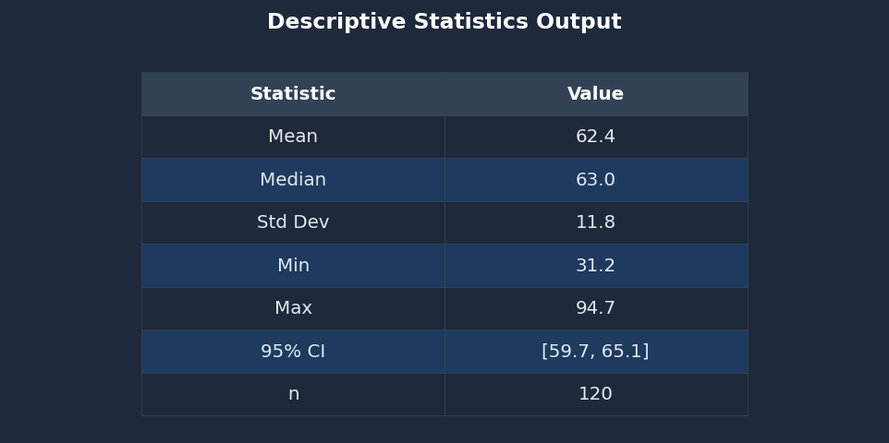Click the word "Descriptive" in the title
Viewport: 889px width, 443px height.
click(324, 22)
